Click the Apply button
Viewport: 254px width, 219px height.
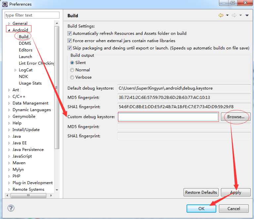pos(235,192)
